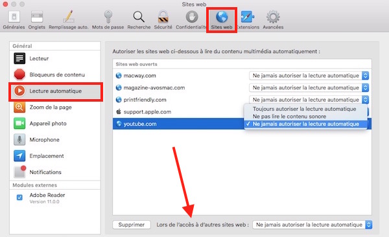This screenshot has height=237, width=389.
Task: Open the Sécurité preferences pane
Action: pyautogui.click(x=163, y=20)
